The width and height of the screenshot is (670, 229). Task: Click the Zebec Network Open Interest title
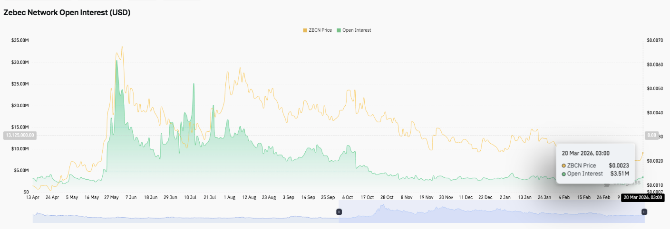[67, 13]
